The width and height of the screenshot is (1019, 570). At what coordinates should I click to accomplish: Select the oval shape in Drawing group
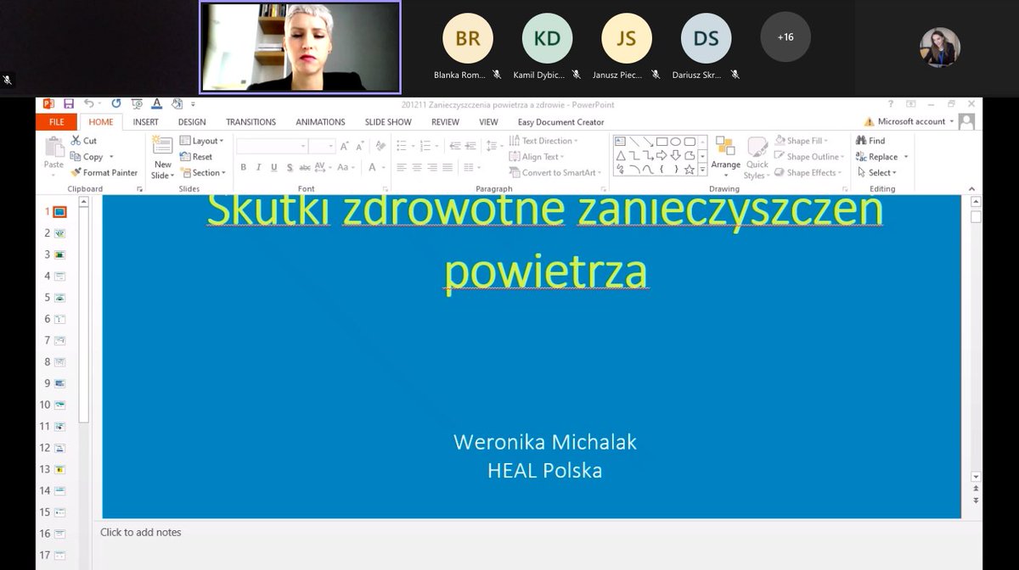coord(676,142)
